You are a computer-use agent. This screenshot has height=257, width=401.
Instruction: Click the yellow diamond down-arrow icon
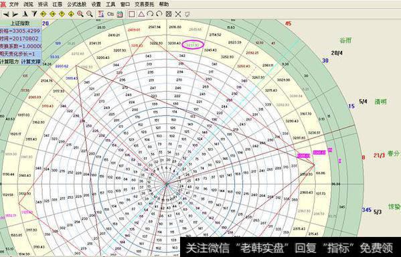(x=71, y=14)
